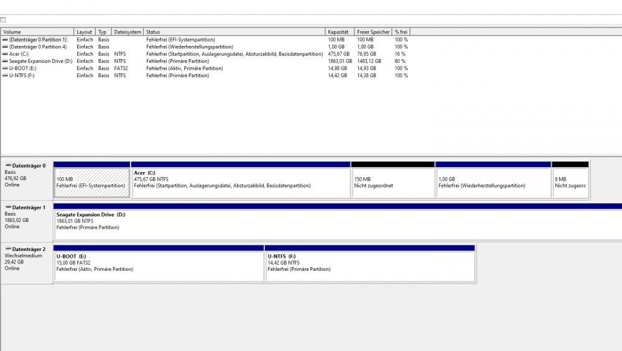Select the 150 MB unallocated space block

(392, 183)
